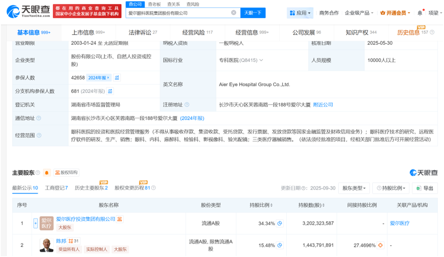
Task: Open the 附近公司 link
Action: click(x=323, y=105)
